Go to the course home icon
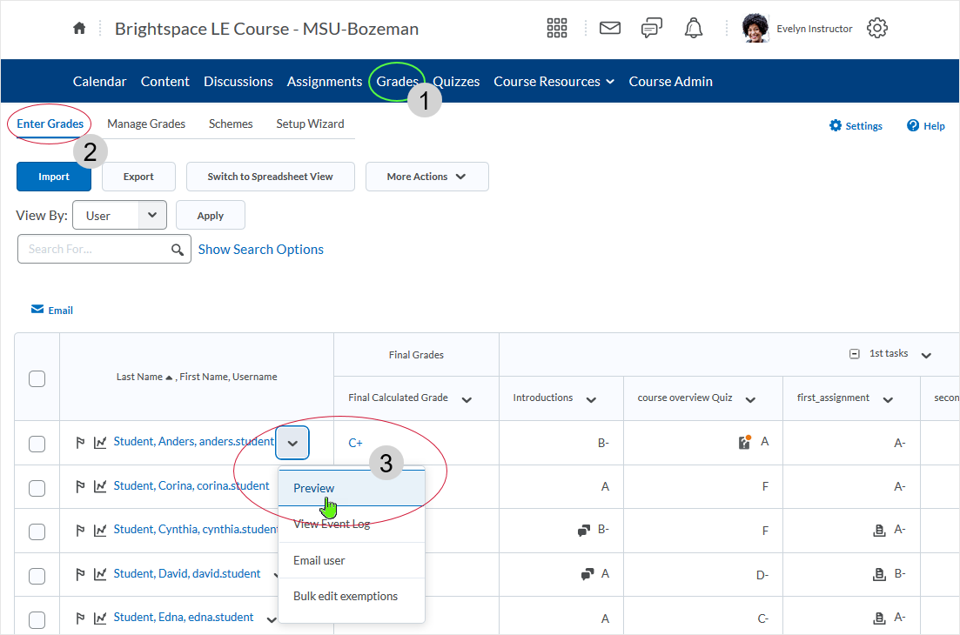Screen dimensions: 960x635 click(x=79, y=28)
